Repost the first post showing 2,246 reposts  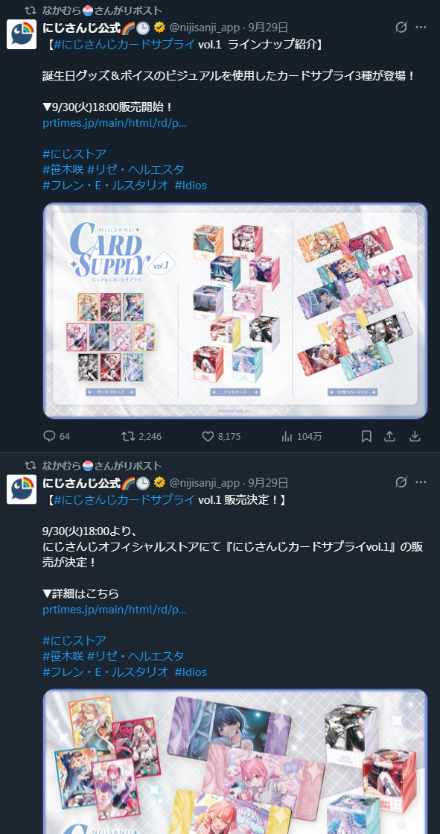pos(141,436)
